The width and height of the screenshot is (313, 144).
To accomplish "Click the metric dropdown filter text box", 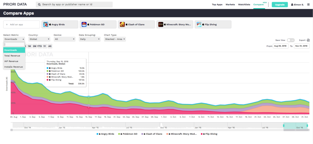I will coord(14,45).
